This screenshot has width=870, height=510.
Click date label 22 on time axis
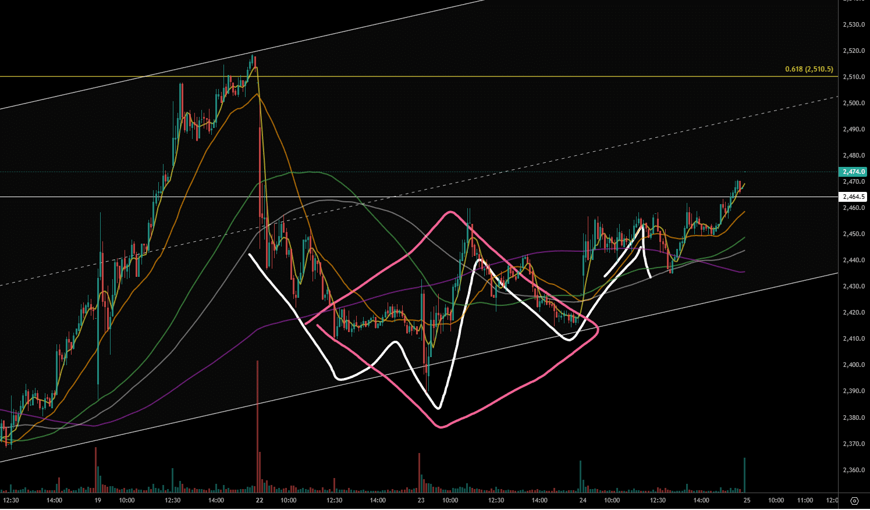click(260, 500)
